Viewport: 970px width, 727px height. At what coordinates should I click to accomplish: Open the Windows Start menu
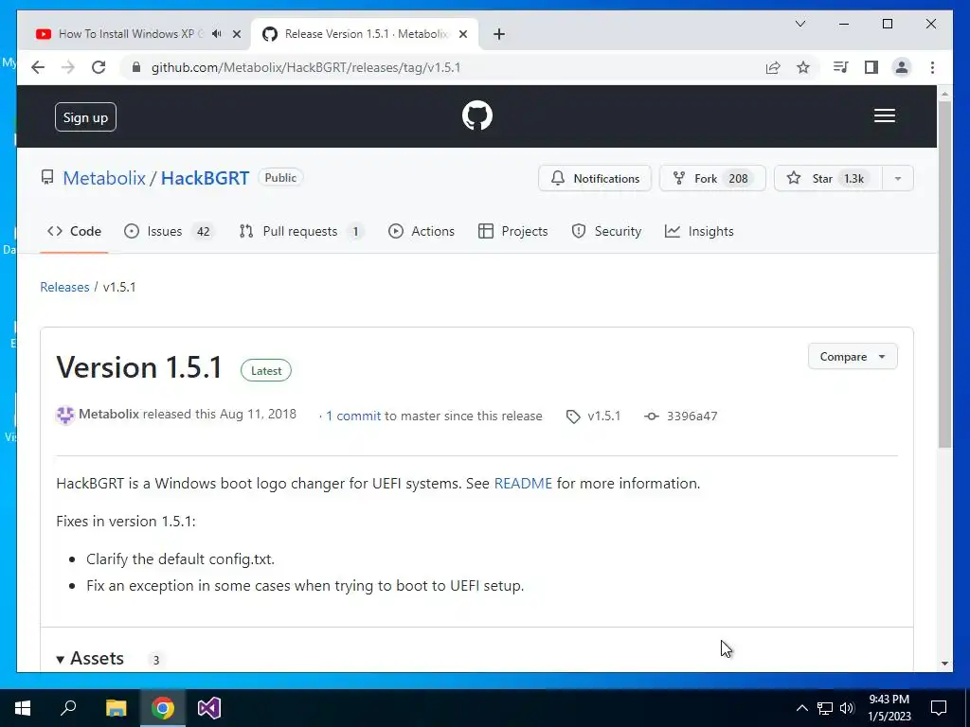[23, 708]
